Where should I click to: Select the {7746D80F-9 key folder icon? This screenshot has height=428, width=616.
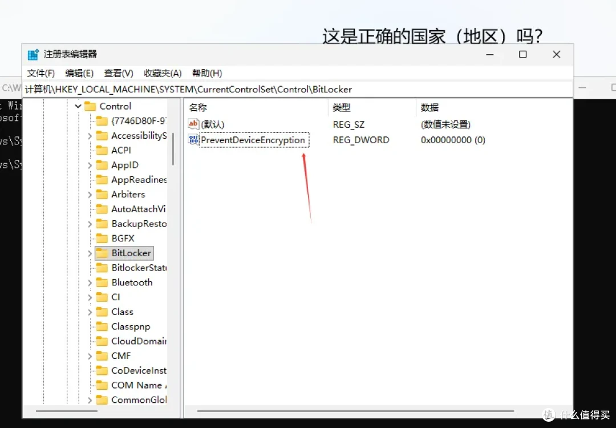pyautogui.click(x=102, y=120)
